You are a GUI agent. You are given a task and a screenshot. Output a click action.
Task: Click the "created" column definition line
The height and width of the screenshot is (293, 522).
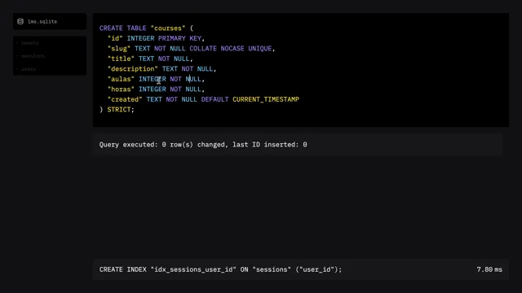tap(203, 99)
